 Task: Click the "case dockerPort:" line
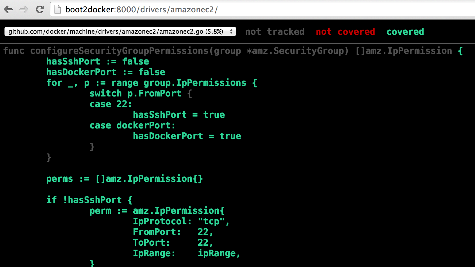point(132,125)
